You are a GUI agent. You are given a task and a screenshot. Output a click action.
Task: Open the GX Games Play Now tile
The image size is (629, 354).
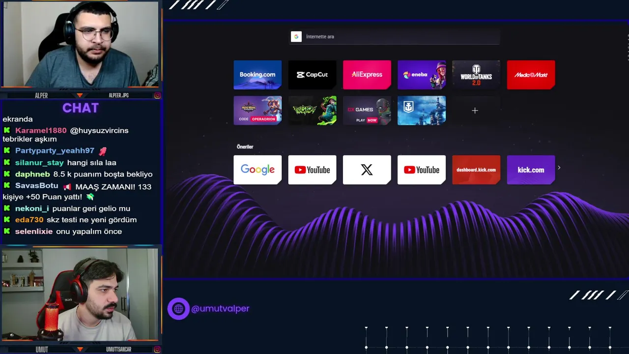pyautogui.click(x=367, y=111)
